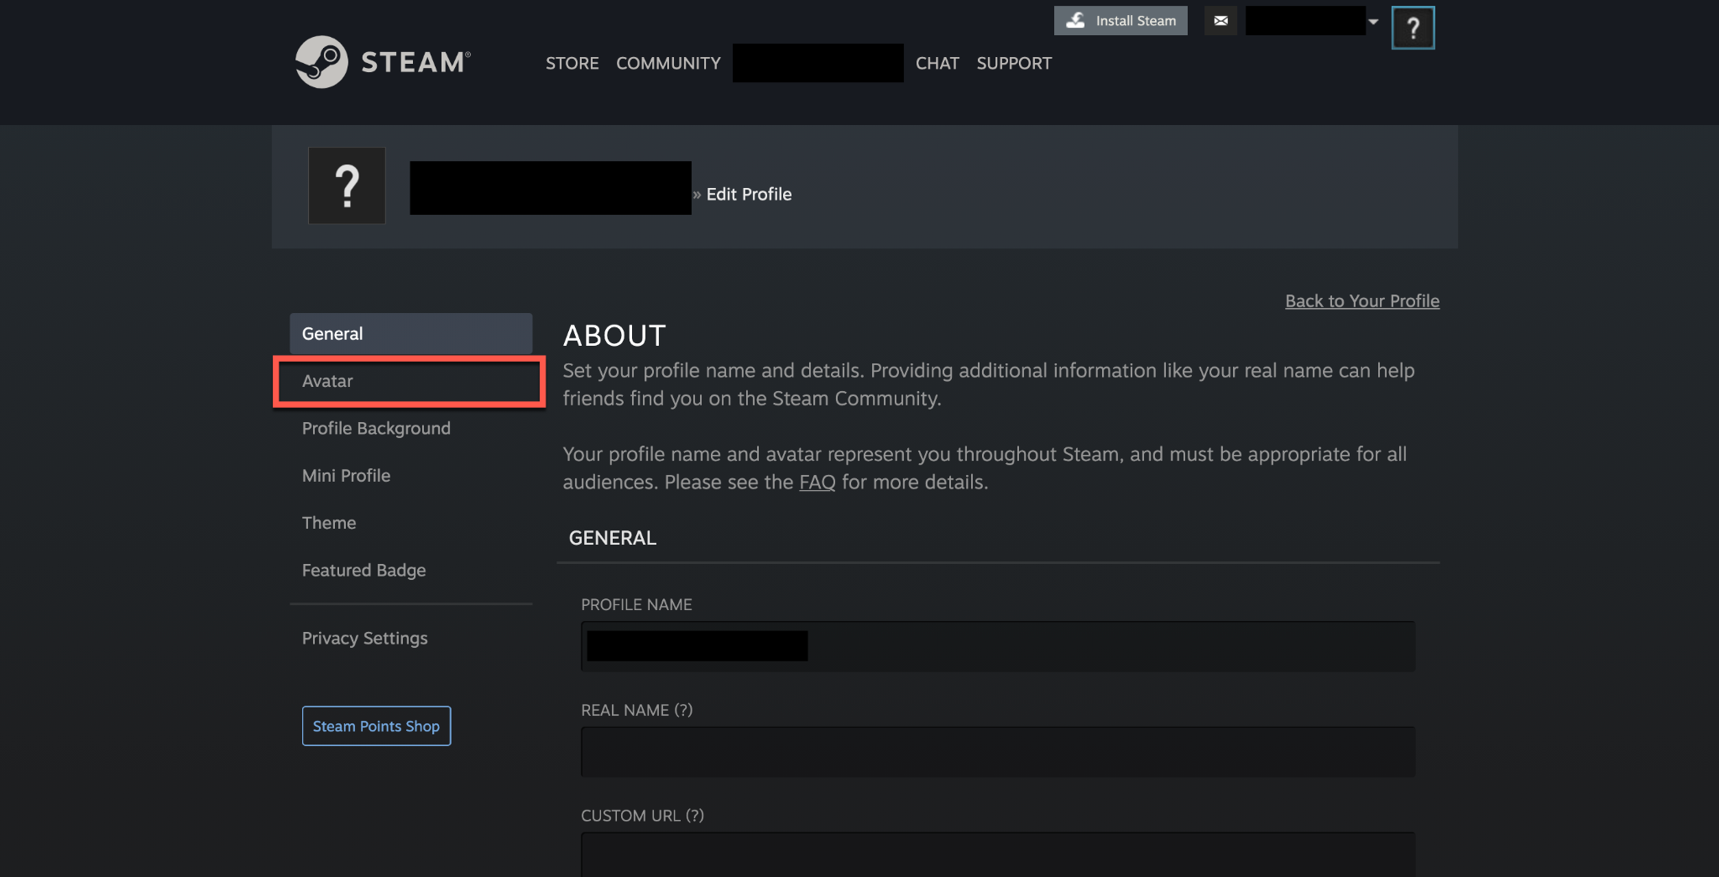Switch to the Avatar section
This screenshot has width=1719, height=877.
(x=409, y=382)
